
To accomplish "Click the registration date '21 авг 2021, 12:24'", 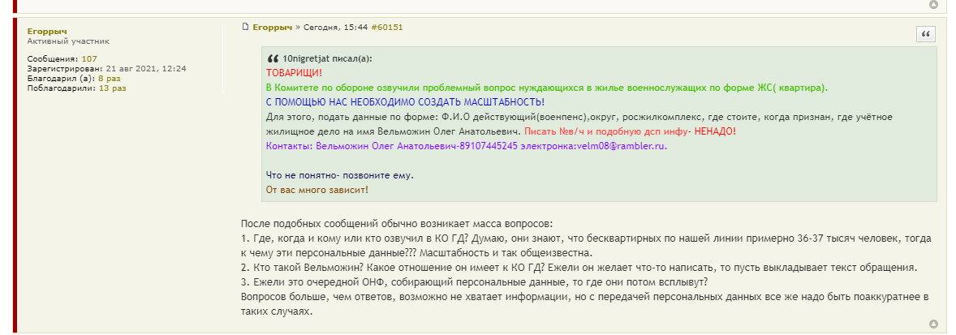I will [x=146, y=69].
